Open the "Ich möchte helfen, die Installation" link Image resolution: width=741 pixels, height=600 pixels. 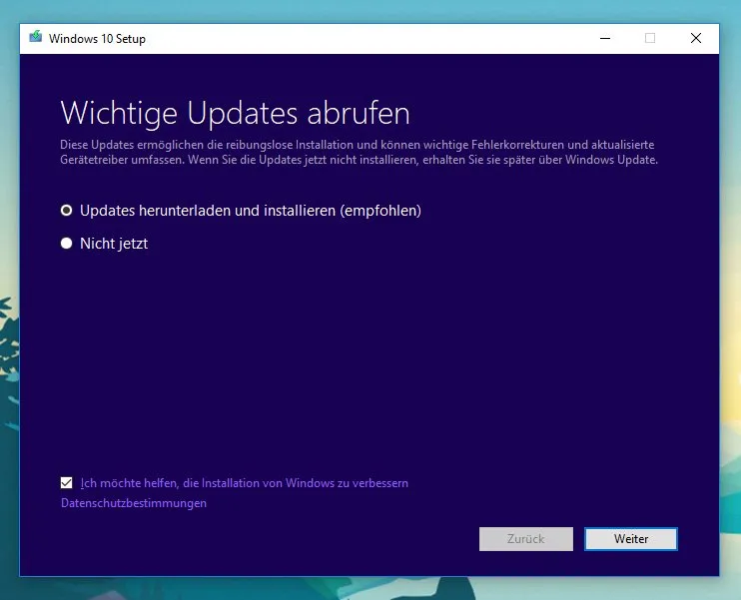coord(245,483)
